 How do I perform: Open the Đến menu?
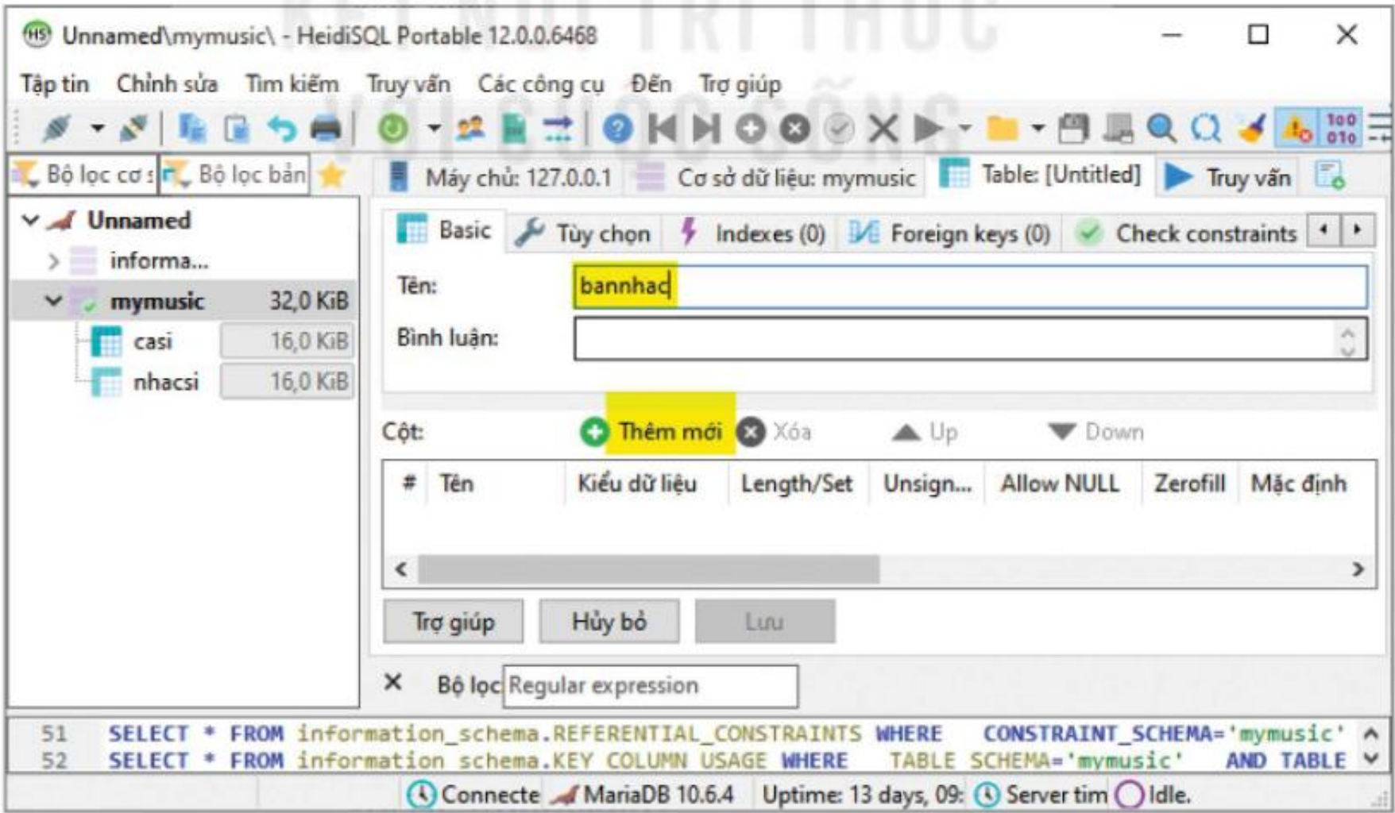coord(651,83)
